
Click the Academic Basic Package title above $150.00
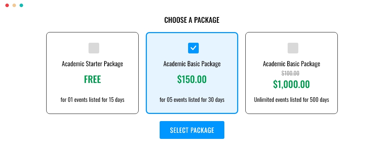[192, 64]
